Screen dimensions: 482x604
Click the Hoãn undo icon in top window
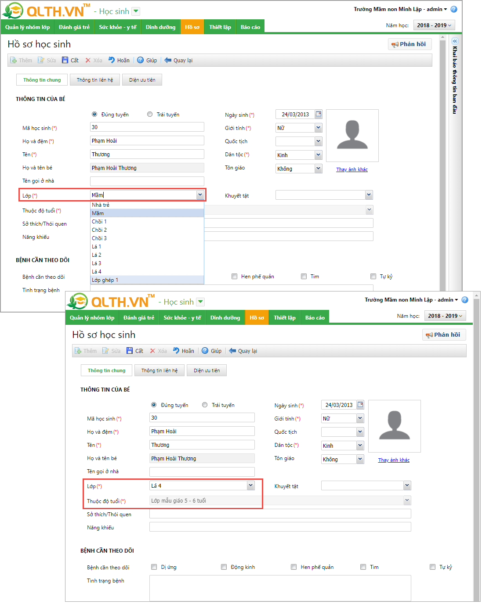coord(112,60)
